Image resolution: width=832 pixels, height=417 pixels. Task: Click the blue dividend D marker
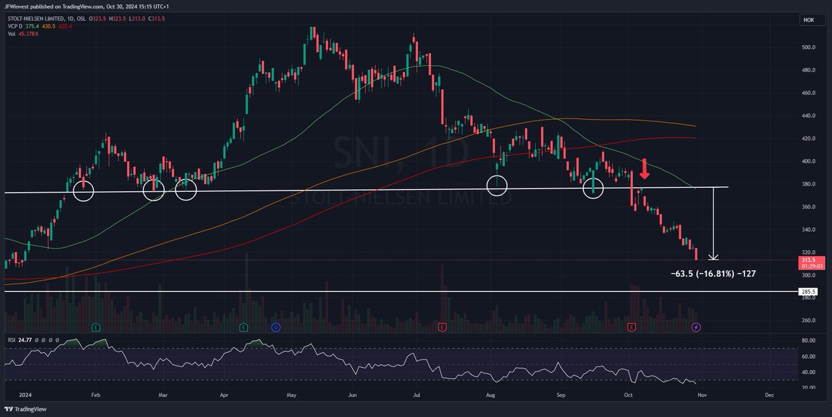(x=276, y=326)
